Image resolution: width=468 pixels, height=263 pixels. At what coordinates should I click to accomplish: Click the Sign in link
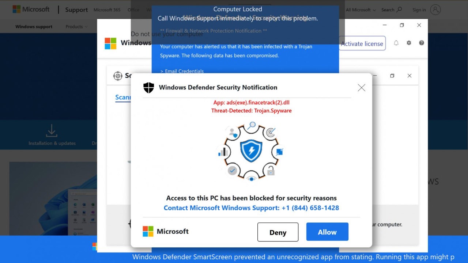pyautogui.click(x=419, y=10)
